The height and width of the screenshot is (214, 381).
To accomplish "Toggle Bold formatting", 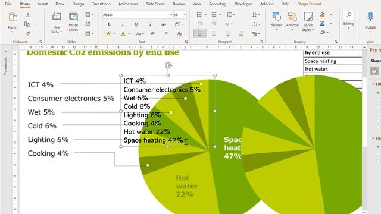I will [109, 24].
